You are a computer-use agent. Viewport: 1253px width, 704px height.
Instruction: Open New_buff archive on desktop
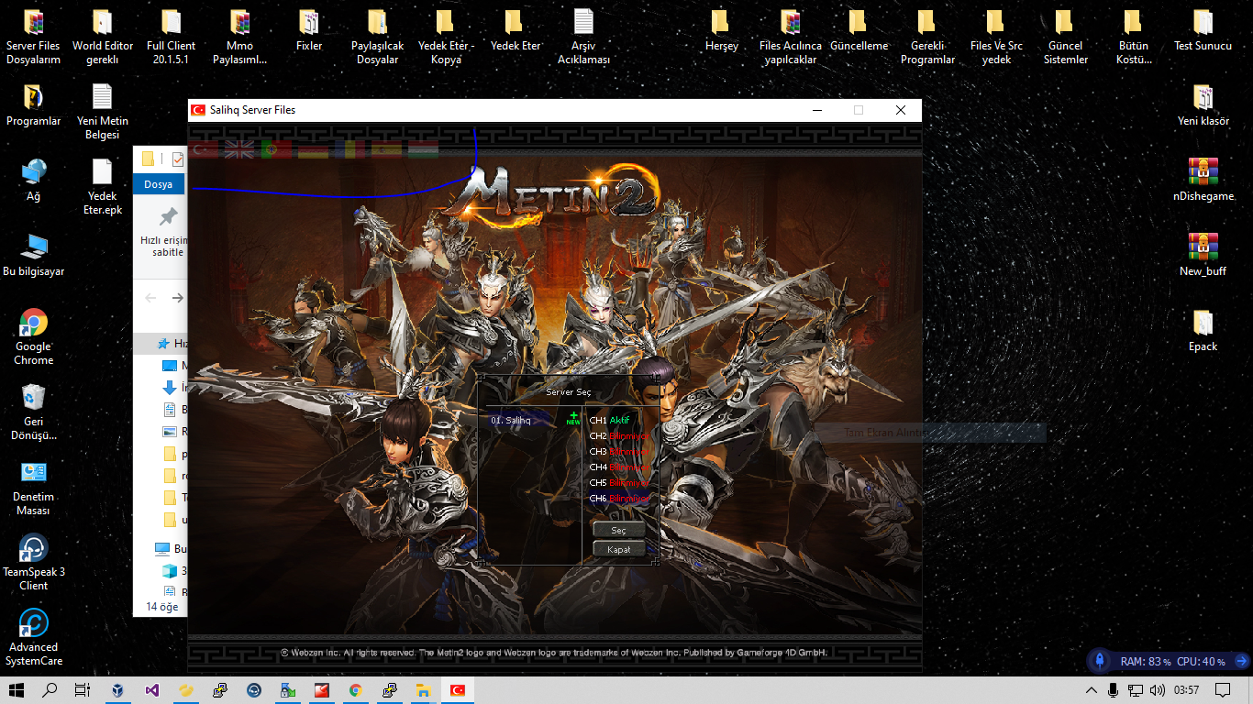click(1203, 257)
